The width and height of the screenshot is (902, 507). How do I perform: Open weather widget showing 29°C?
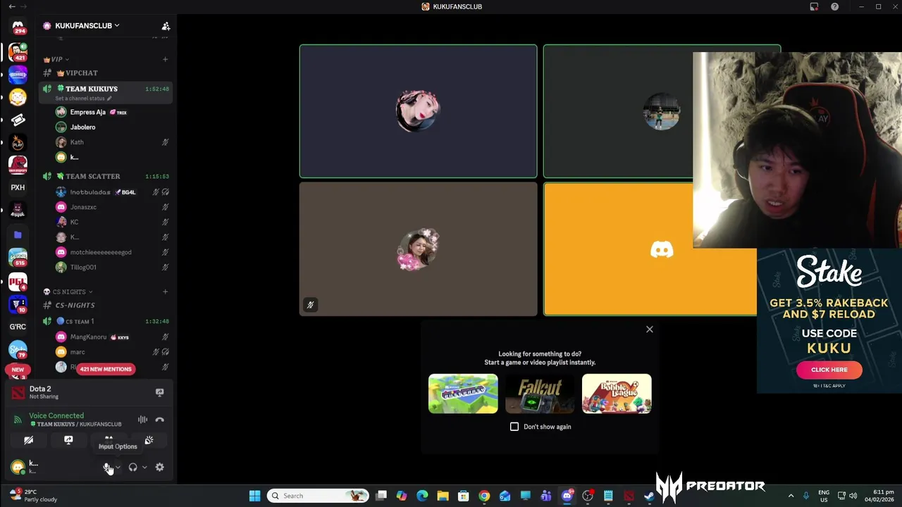coord(32,496)
